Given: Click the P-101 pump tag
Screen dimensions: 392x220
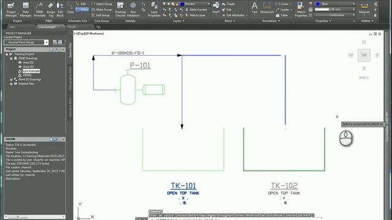Looking at the screenshot, I should pyautogui.click(x=140, y=65).
